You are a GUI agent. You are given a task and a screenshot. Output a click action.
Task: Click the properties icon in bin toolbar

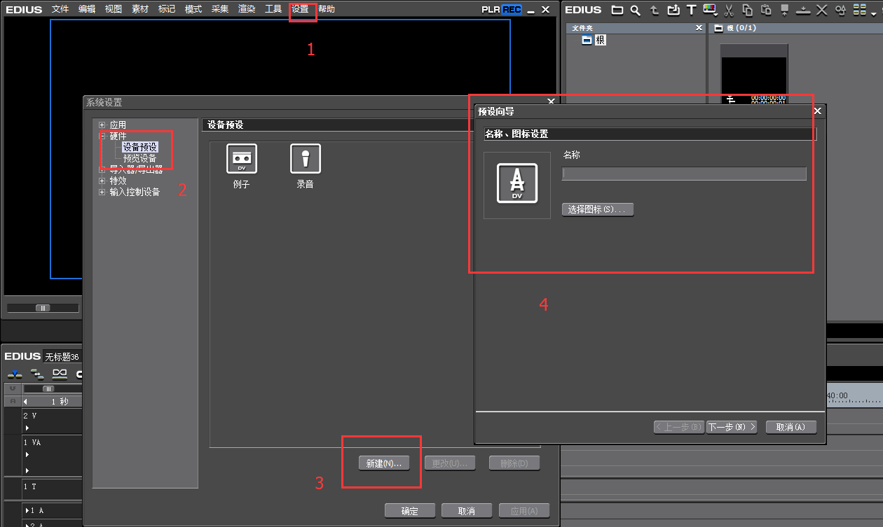(x=840, y=10)
